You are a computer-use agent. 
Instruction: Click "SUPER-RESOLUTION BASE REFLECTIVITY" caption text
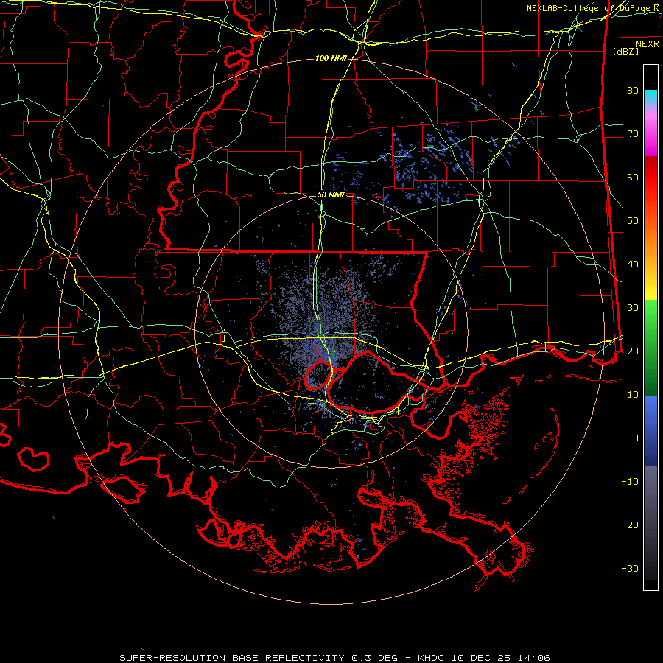point(232,658)
